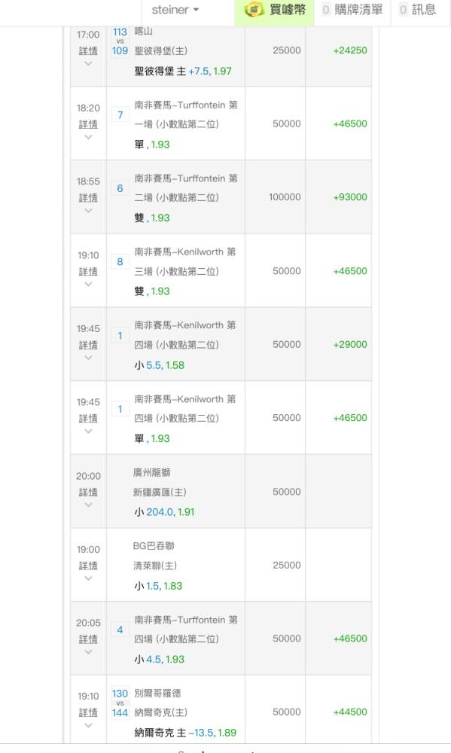Expand the chevron under the 20:00 廣州龍獅 entry
This screenshot has height=753, width=451.
[x=88, y=505]
